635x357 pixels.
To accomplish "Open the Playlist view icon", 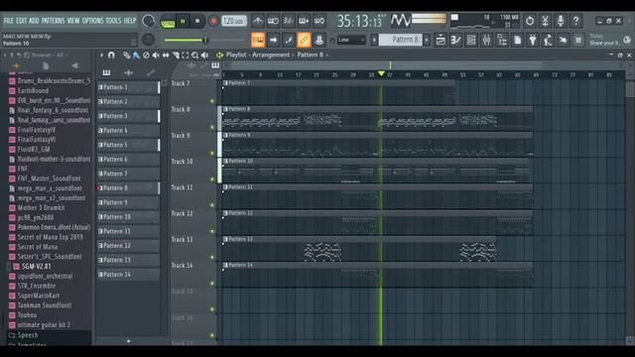I will click(x=441, y=40).
